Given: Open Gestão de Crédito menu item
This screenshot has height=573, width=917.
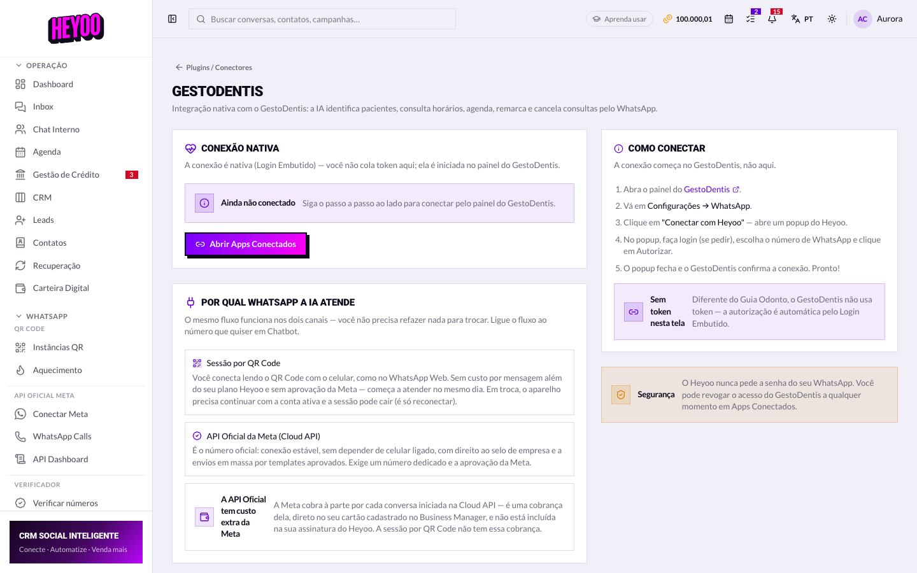Looking at the screenshot, I should tap(76, 174).
